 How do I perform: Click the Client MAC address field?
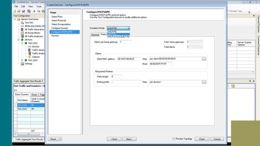tap(129, 59)
